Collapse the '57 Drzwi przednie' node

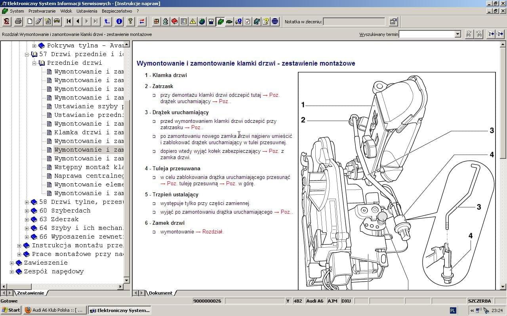click(x=27, y=55)
